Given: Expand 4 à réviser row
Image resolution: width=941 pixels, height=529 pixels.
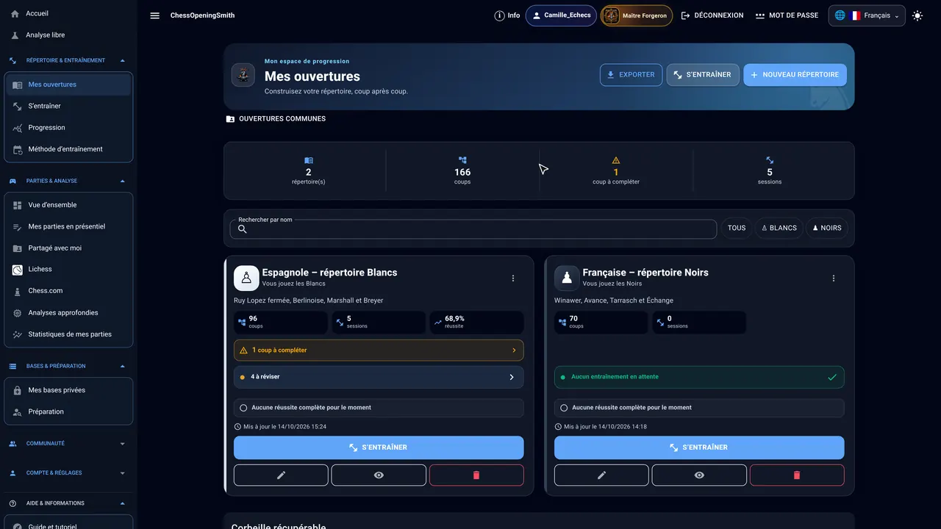Looking at the screenshot, I should [x=379, y=377].
